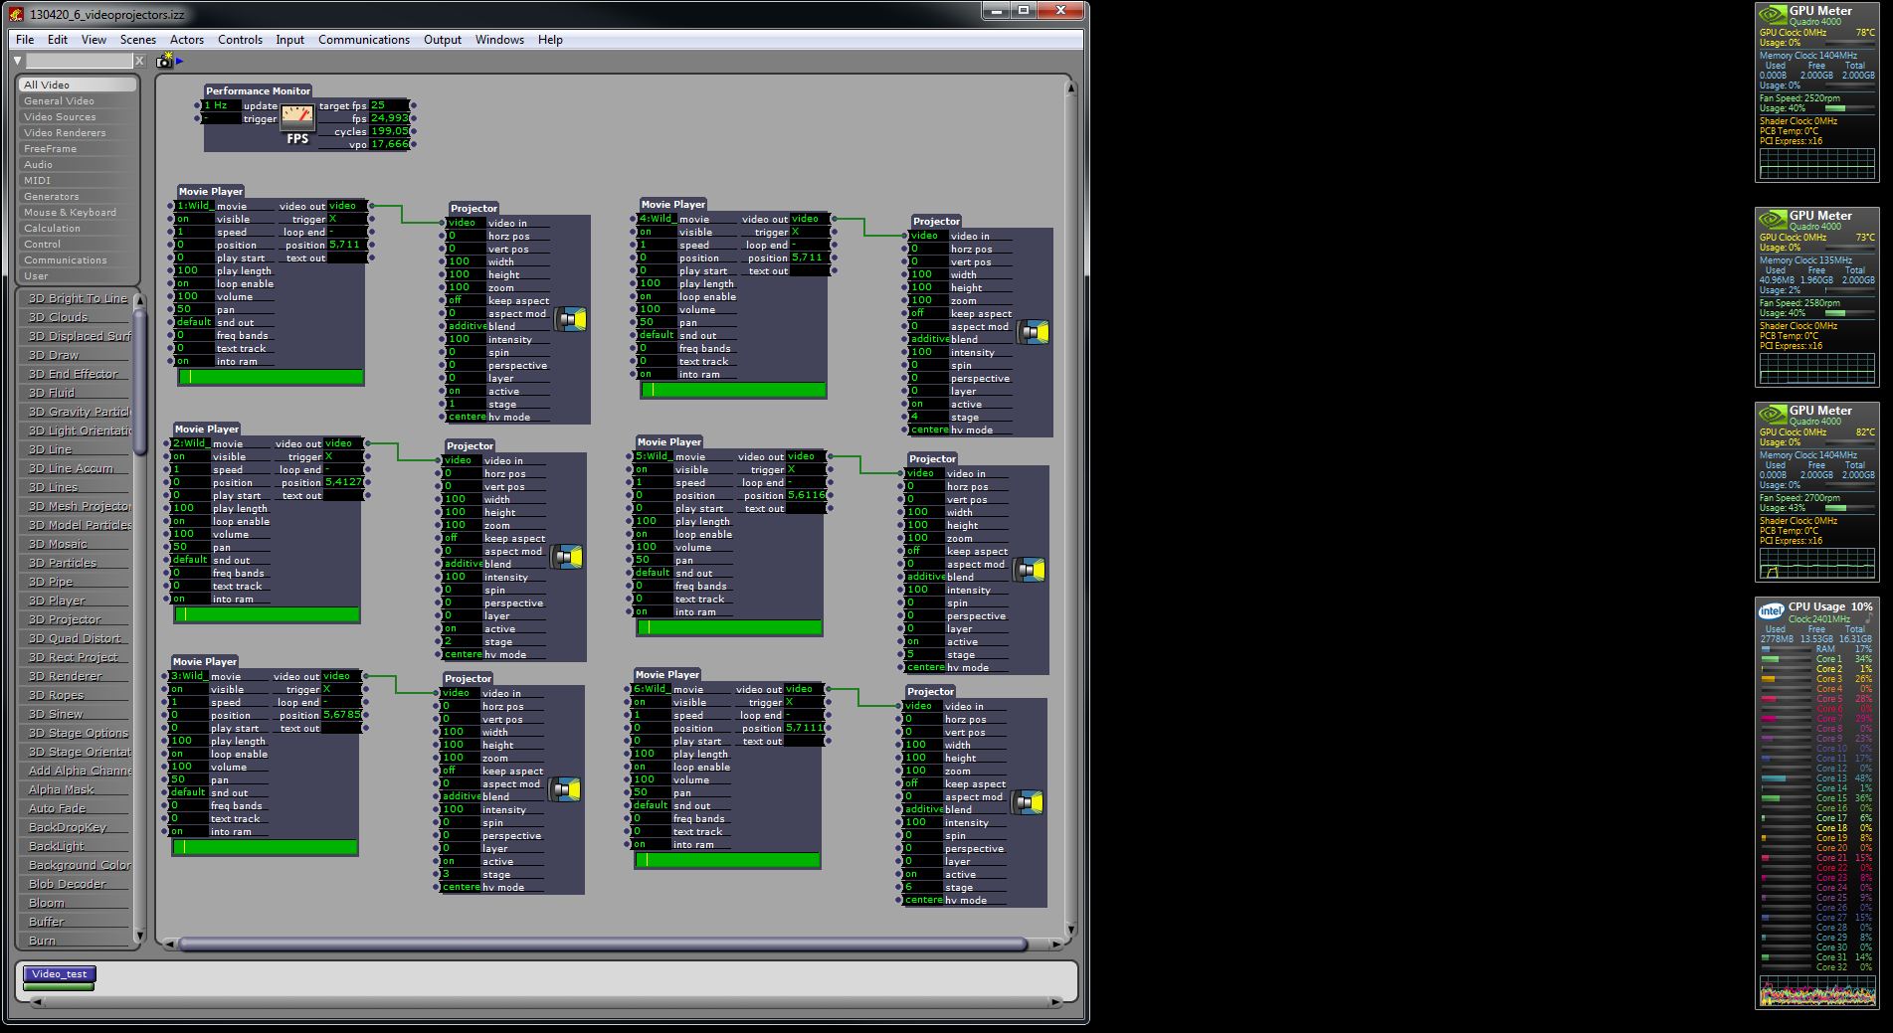The height and width of the screenshot is (1033, 1893).
Task: Click progress bar of 3:Wild_ Movie Player
Action: [266, 848]
